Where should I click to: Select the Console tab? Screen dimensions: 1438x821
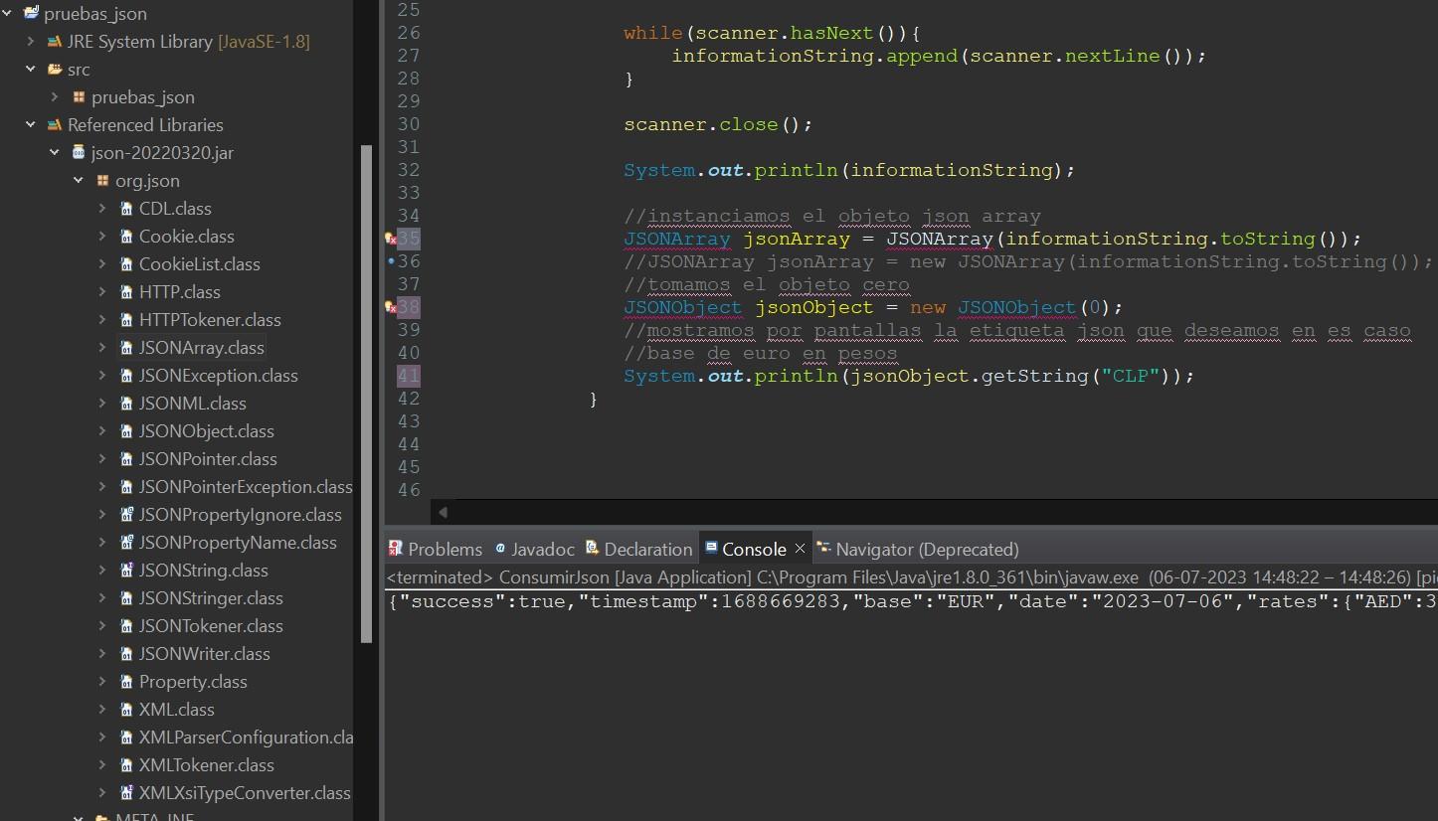pos(754,549)
